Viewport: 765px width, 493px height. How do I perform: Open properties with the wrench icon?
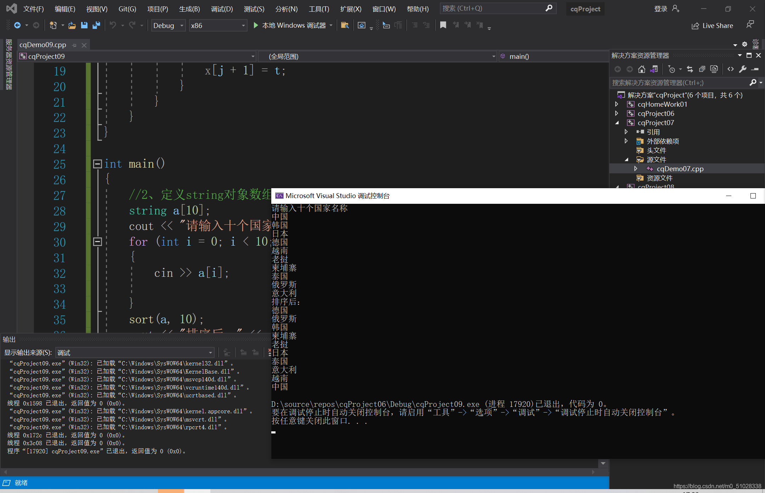pyautogui.click(x=743, y=69)
